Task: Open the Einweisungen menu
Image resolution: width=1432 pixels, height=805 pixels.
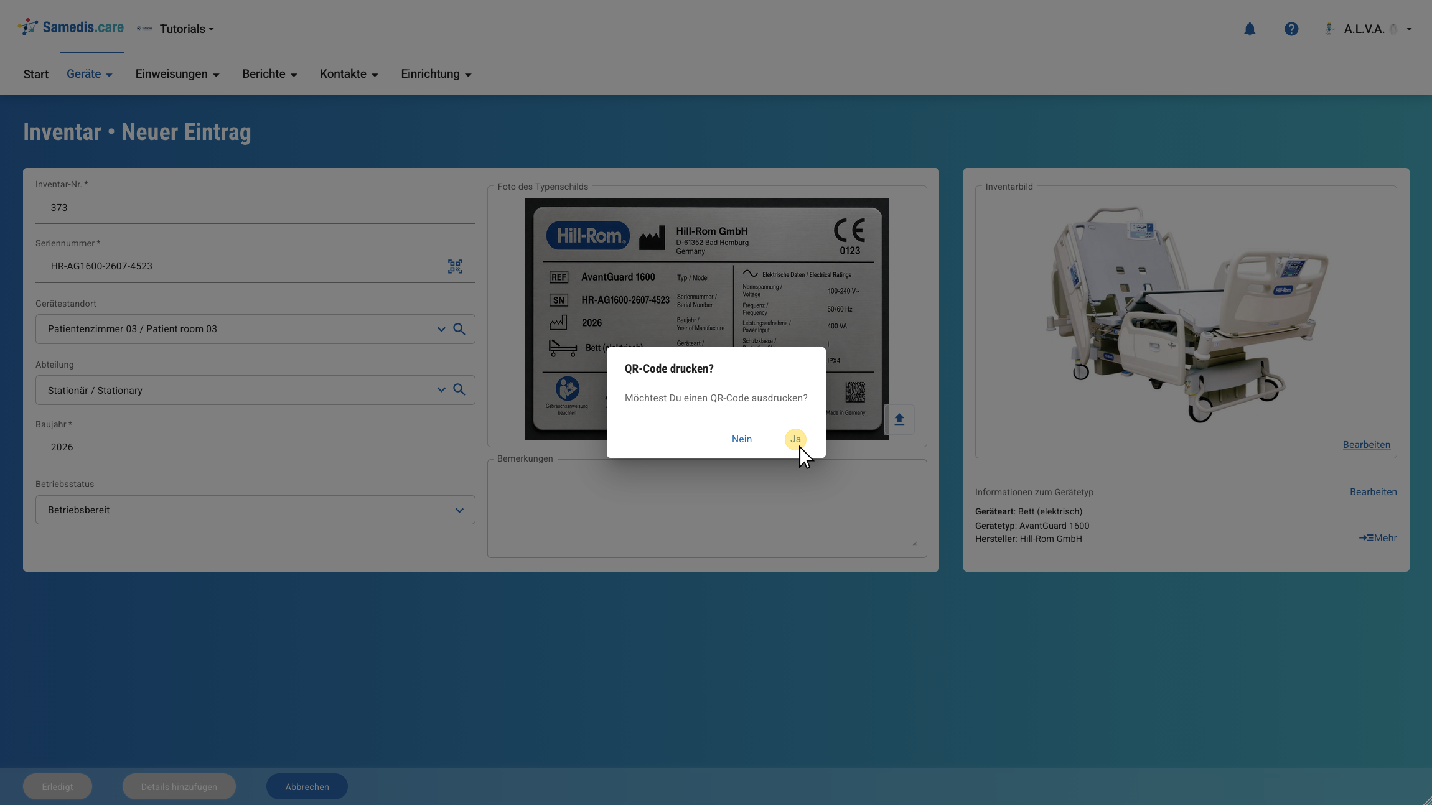Action: pos(177,74)
